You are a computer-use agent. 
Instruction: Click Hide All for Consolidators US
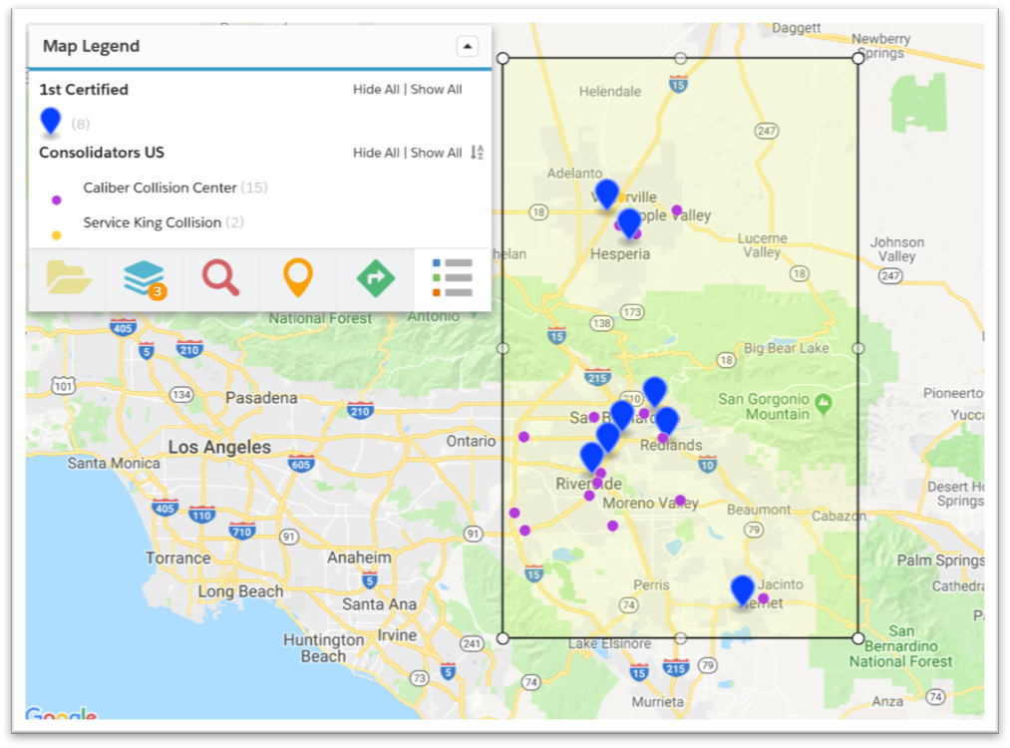(x=376, y=152)
